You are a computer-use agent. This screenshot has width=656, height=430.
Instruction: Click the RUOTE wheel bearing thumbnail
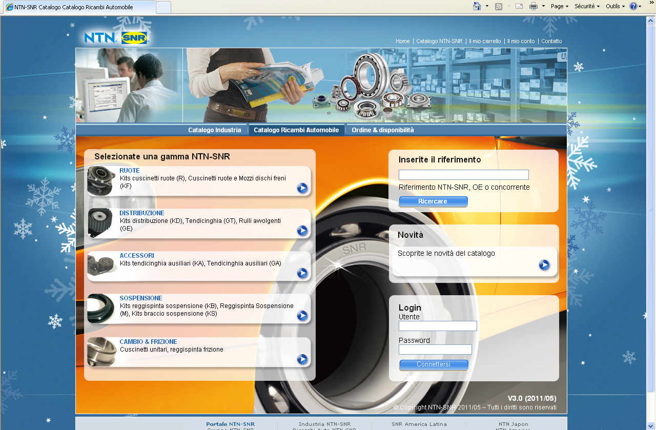click(x=101, y=181)
